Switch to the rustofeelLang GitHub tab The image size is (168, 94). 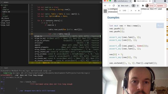click(x=122, y=1)
